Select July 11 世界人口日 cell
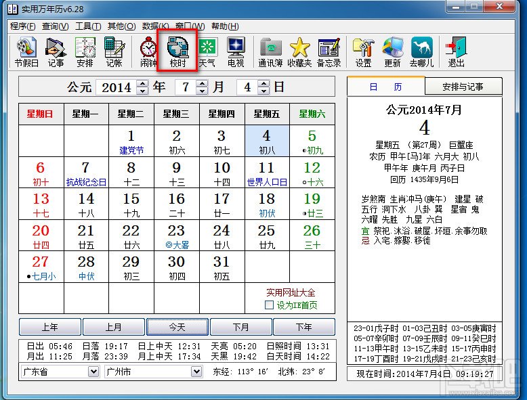 click(267, 173)
